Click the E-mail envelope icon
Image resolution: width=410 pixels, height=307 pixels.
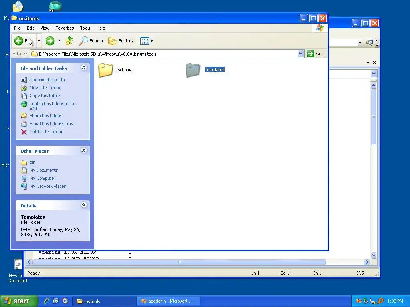[24, 124]
